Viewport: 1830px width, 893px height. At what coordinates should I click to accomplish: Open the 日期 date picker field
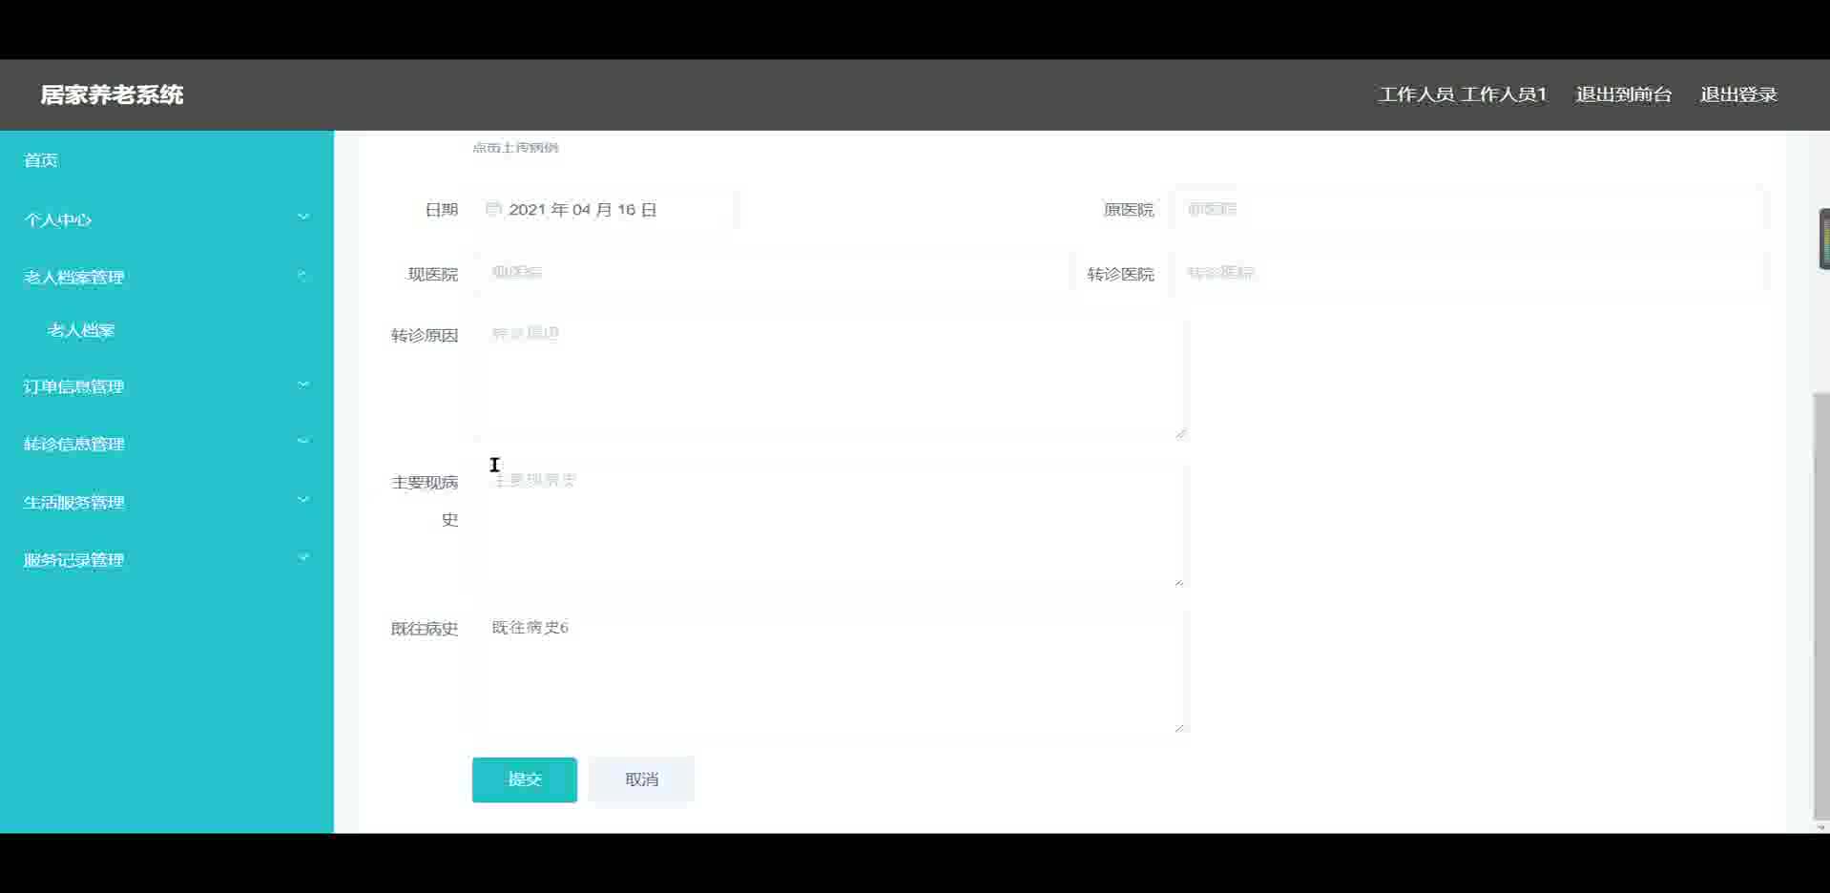(604, 209)
